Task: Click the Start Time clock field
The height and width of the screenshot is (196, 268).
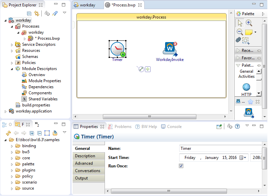Action: (x=256, y=158)
